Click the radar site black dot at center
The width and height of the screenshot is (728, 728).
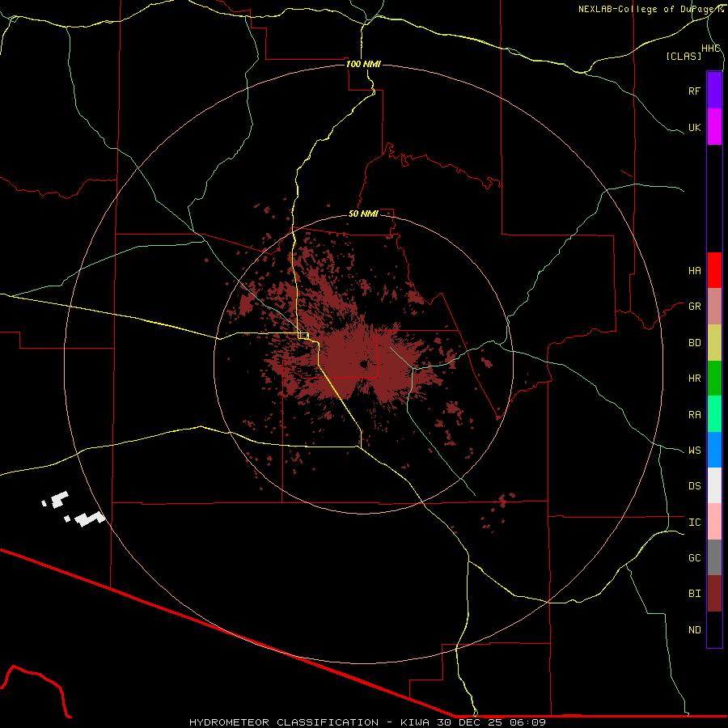363,364
